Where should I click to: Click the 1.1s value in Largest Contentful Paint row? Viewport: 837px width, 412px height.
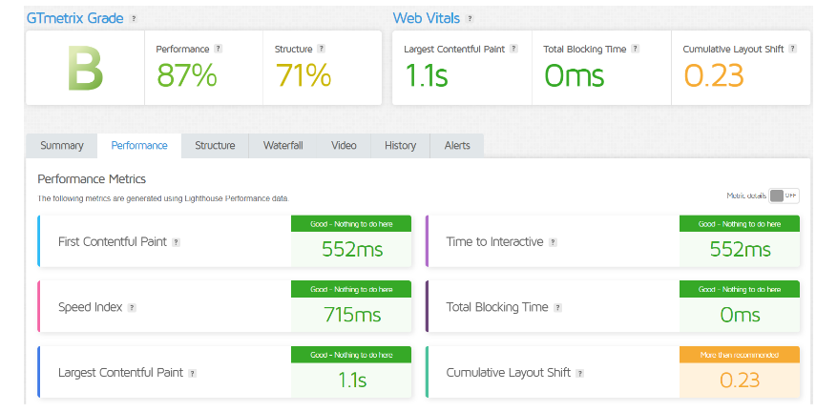(x=352, y=380)
